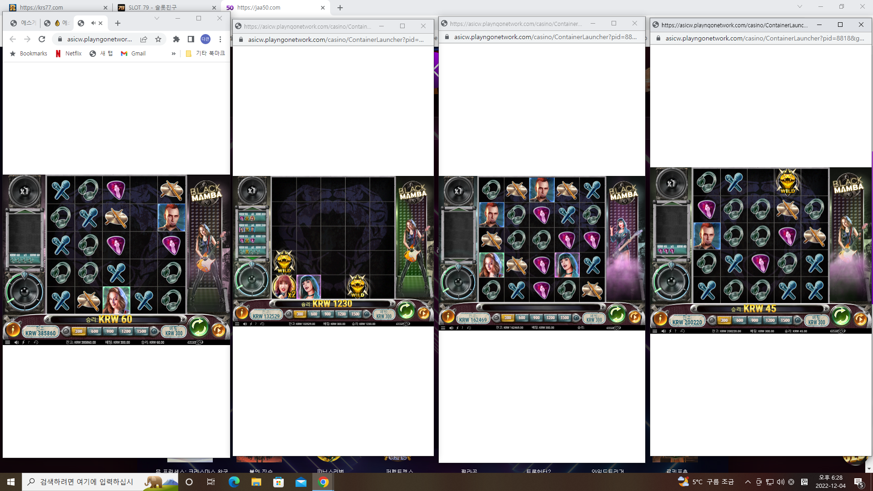Spin the reels in the first game window
This screenshot has width=873, height=491.
[x=199, y=326]
